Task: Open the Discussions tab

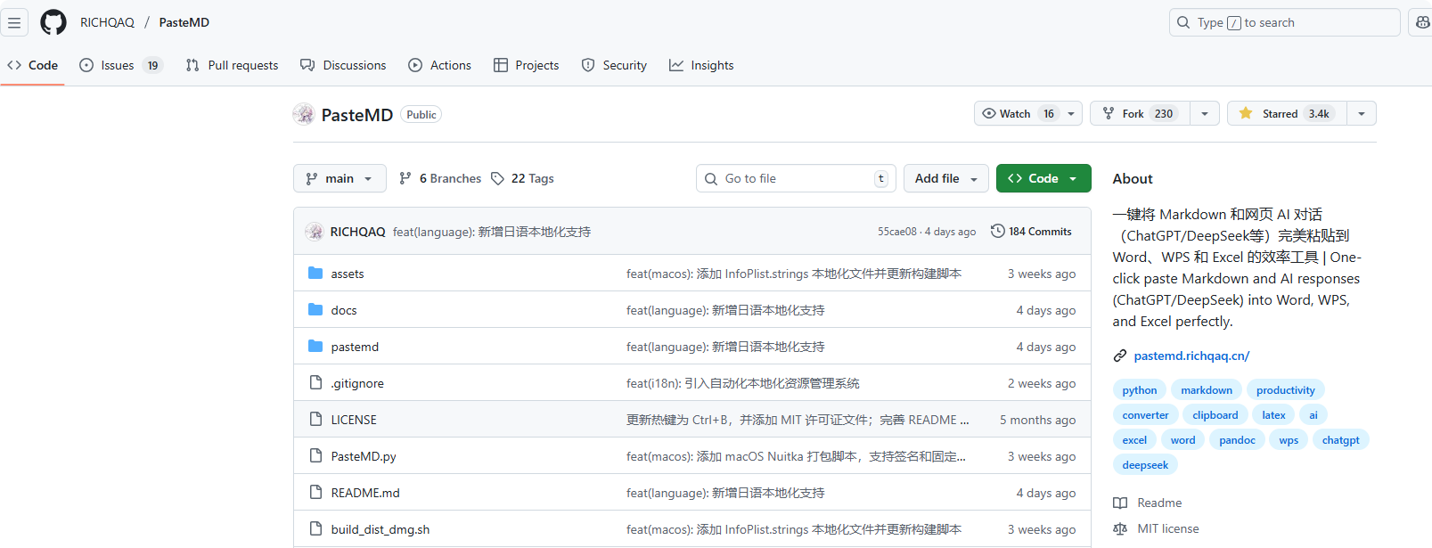Action: 343,65
